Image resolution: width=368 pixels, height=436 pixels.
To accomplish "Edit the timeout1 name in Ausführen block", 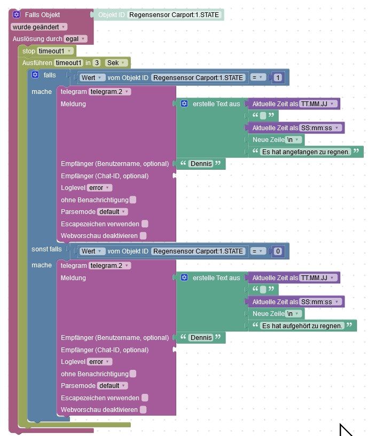I will point(68,63).
